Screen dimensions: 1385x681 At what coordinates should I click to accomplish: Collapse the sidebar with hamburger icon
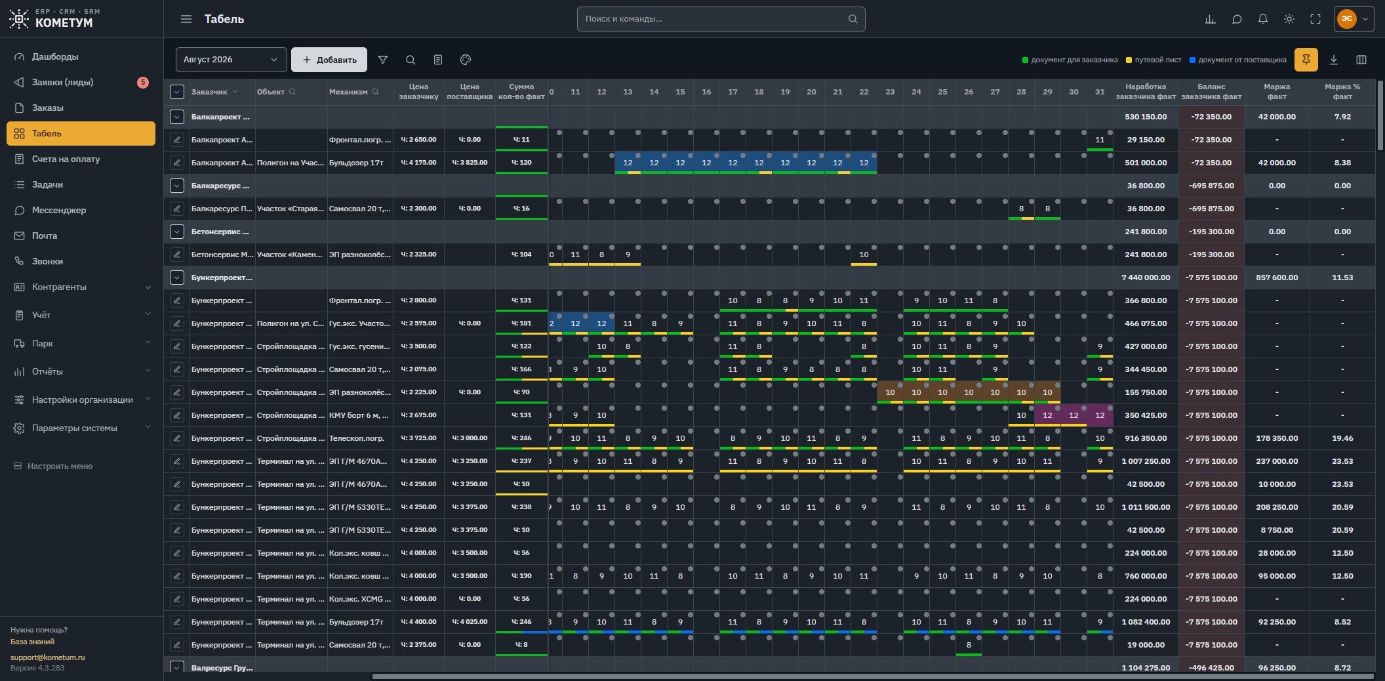coord(186,19)
